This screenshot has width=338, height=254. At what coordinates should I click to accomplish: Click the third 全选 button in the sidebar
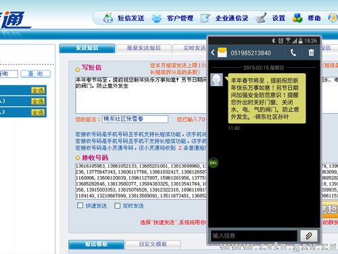coord(38,112)
